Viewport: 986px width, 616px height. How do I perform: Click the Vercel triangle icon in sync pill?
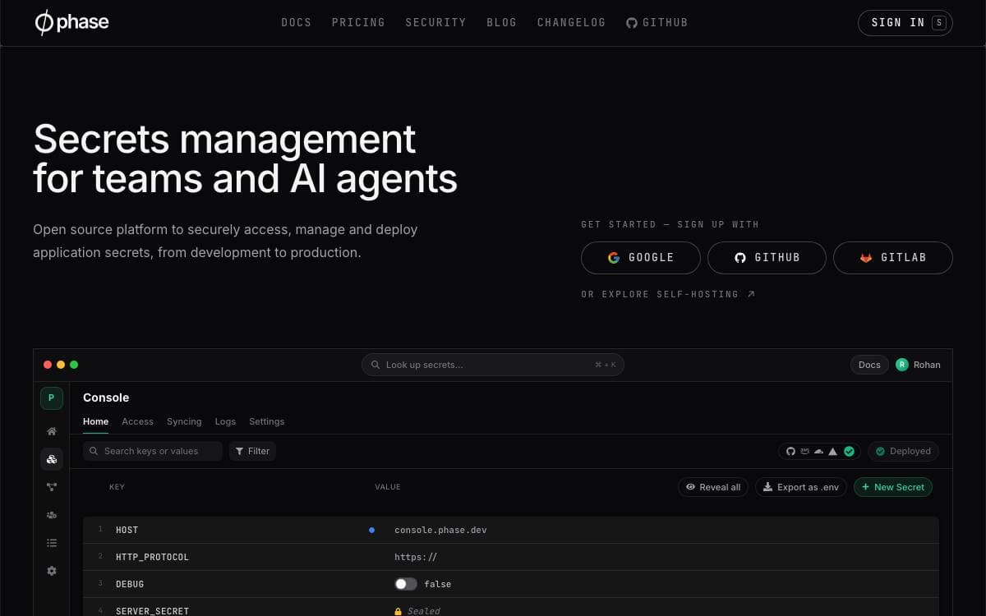(832, 451)
